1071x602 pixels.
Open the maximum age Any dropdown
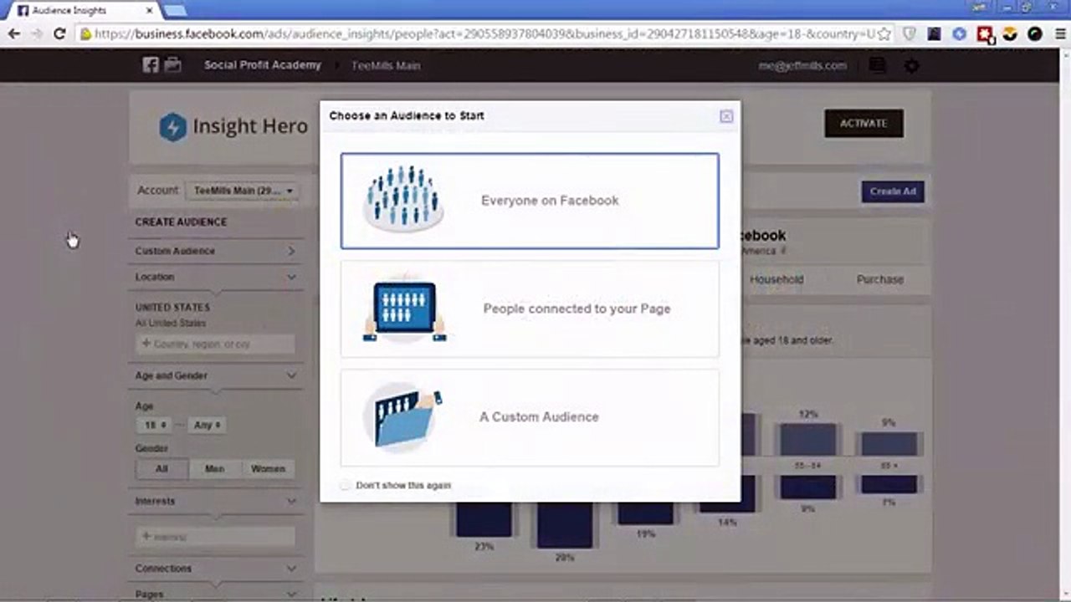pyautogui.click(x=208, y=425)
